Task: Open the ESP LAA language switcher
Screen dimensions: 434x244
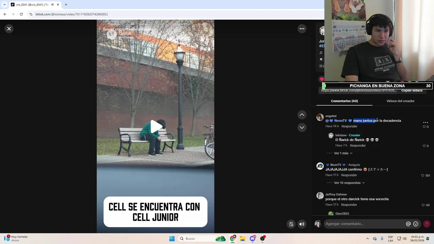Action: tap(391, 239)
